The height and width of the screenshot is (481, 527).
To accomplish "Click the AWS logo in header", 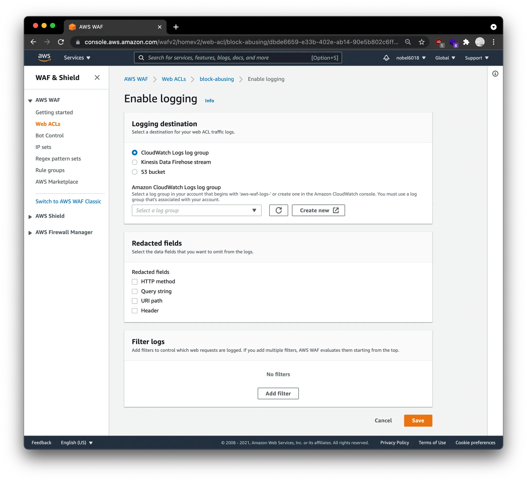I will pos(44,57).
